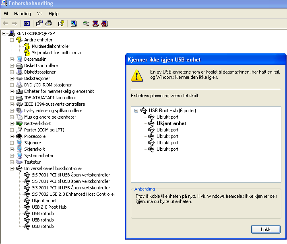Open the Vis menu
This screenshot has width=287, height=244.
pos(40,14)
